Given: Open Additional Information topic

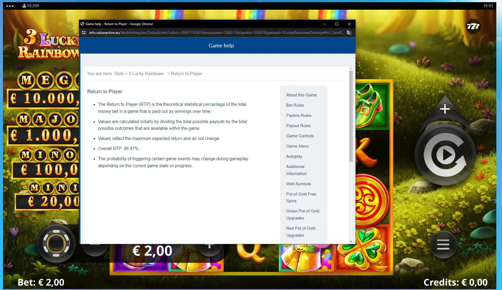Looking at the screenshot, I should pyautogui.click(x=296, y=170).
